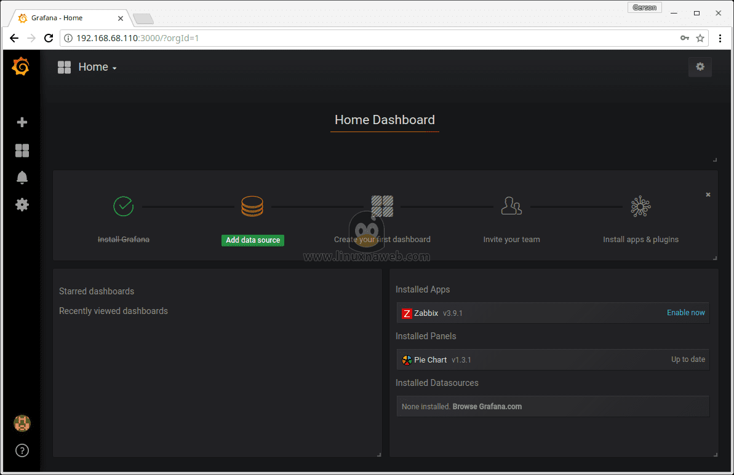Click Zabbix v3.9.1 app row
This screenshot has height=475, width=734.
point(553,313)
